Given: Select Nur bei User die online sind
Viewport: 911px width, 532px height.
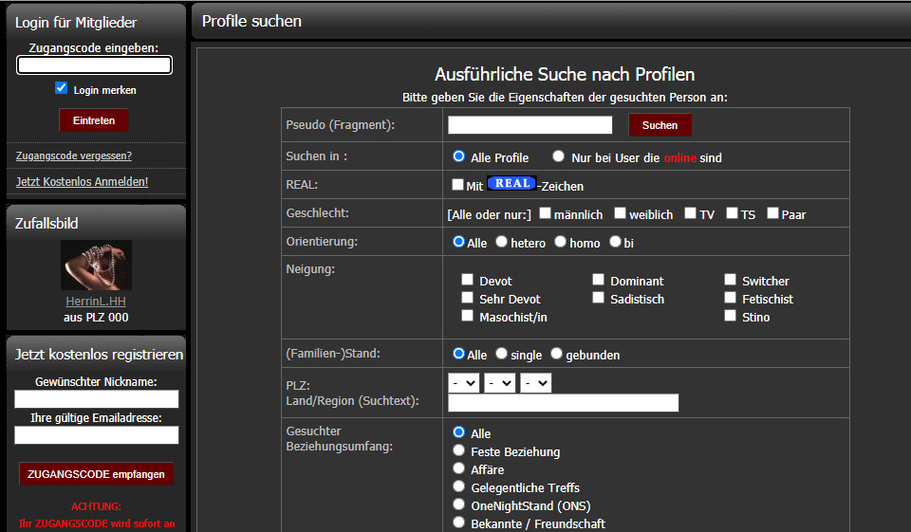Looking at the screenshot, I should coord(558,156).
